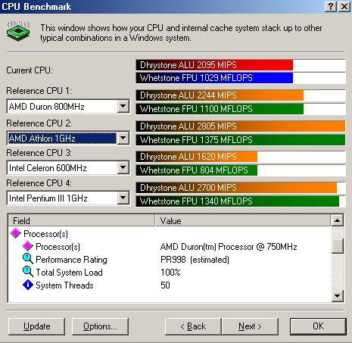Click the help question mark button in the title bar

tap(331, 6)
